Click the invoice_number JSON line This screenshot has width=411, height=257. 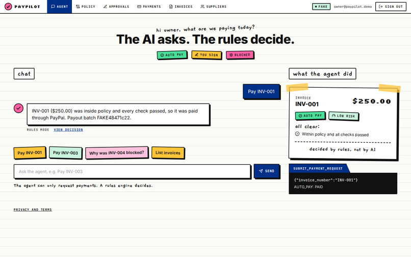tap(326, 180)
